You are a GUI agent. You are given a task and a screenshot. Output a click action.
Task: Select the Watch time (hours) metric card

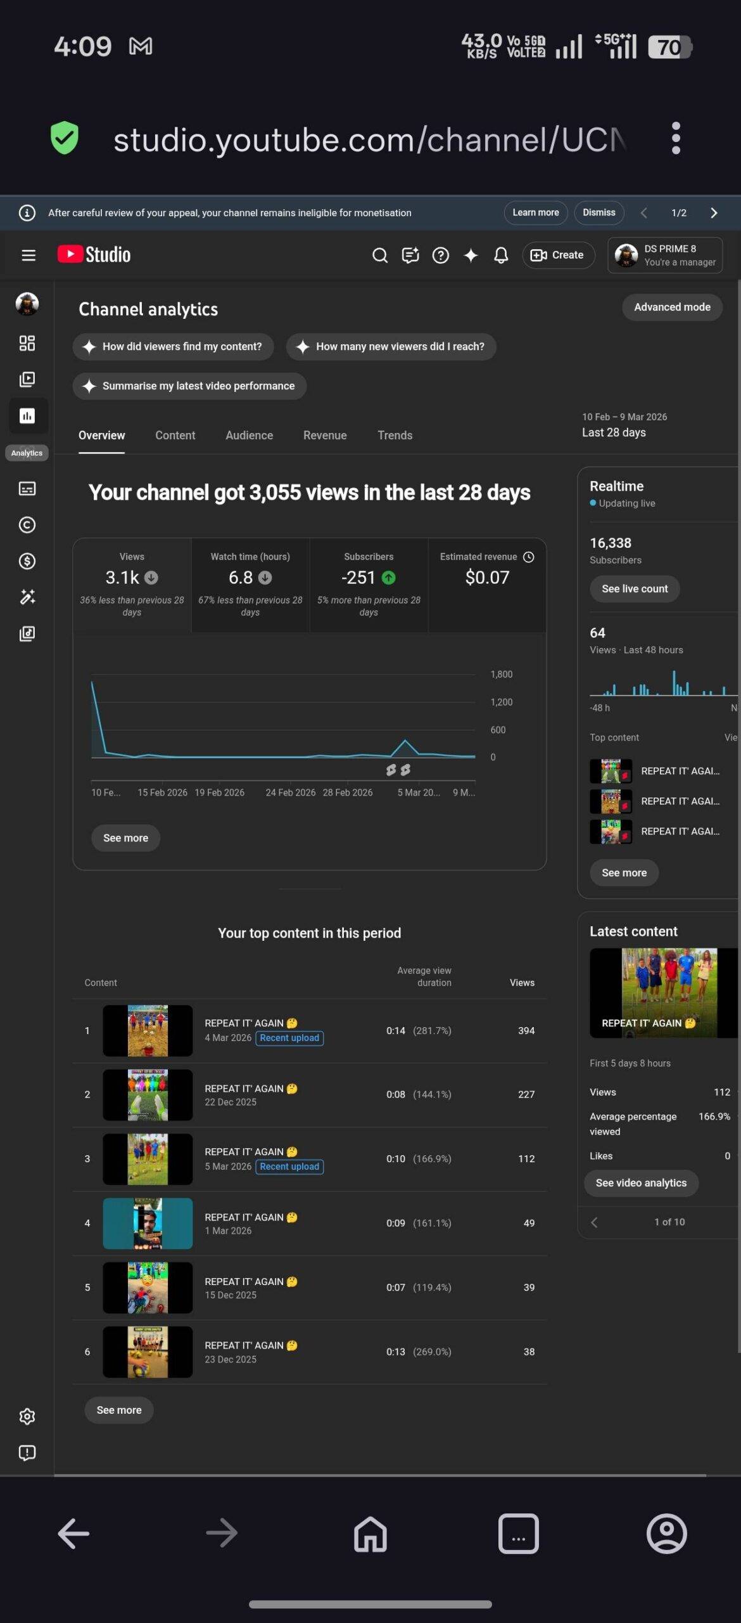tap(250, 584)
